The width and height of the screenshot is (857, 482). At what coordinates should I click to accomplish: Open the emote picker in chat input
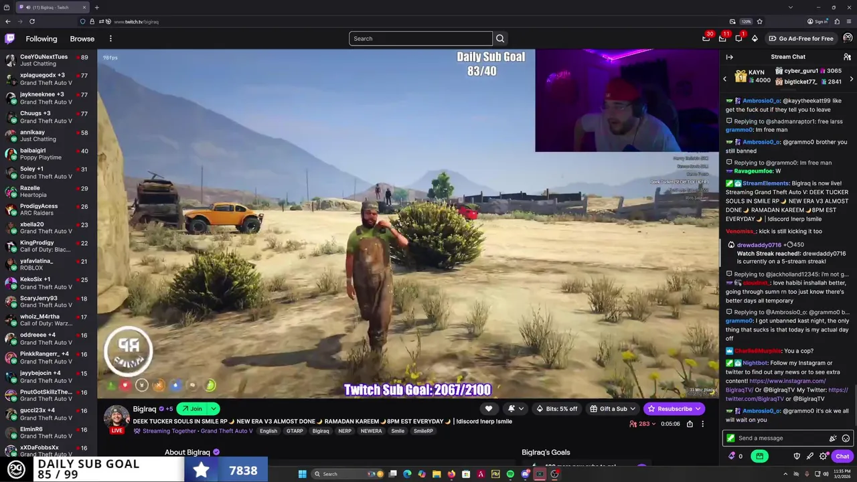[x=846, y=438]
